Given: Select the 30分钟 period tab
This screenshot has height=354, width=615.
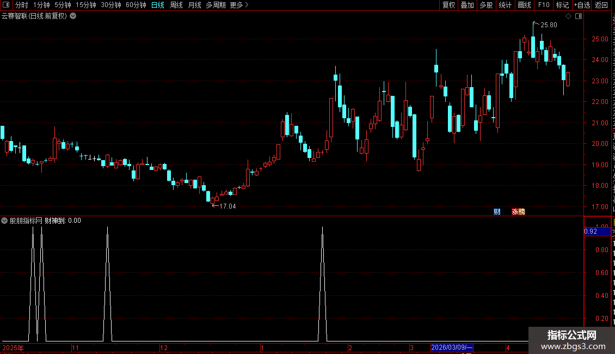Looking at the screenshot, I should (x=111, y=5).
